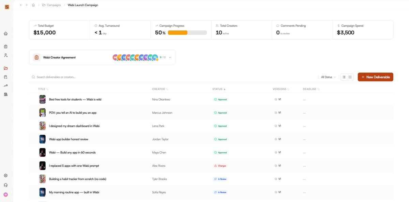Image resolution: width=409 pixels, height=202 pixels.
Task: Open the document-check icon in the sidebar
Action: (x=6, y=77)
